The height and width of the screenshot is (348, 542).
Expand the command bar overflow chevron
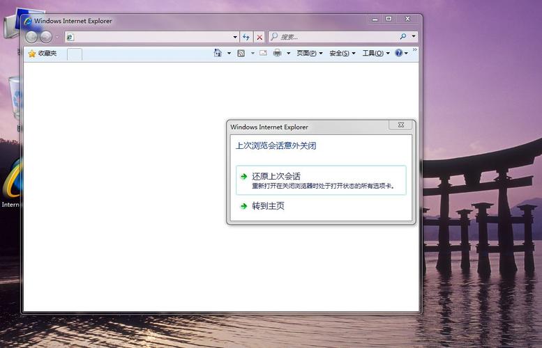tap(414, 50)
